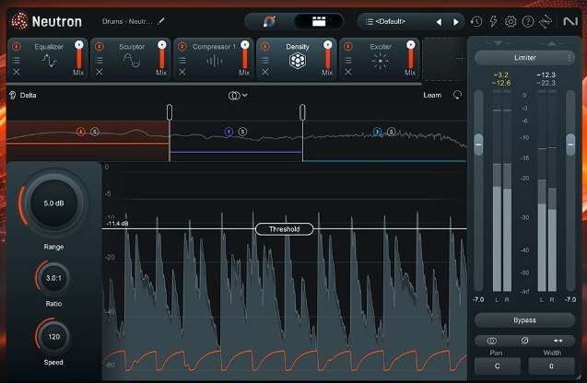
Task: Click the Learn crossover button
Action: tap(432, 95)
